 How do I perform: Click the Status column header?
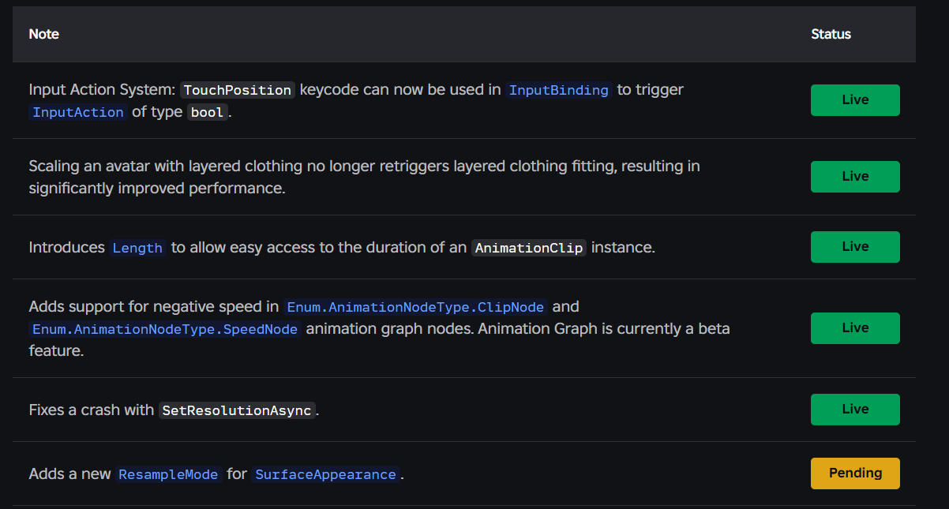pos(831,34)
